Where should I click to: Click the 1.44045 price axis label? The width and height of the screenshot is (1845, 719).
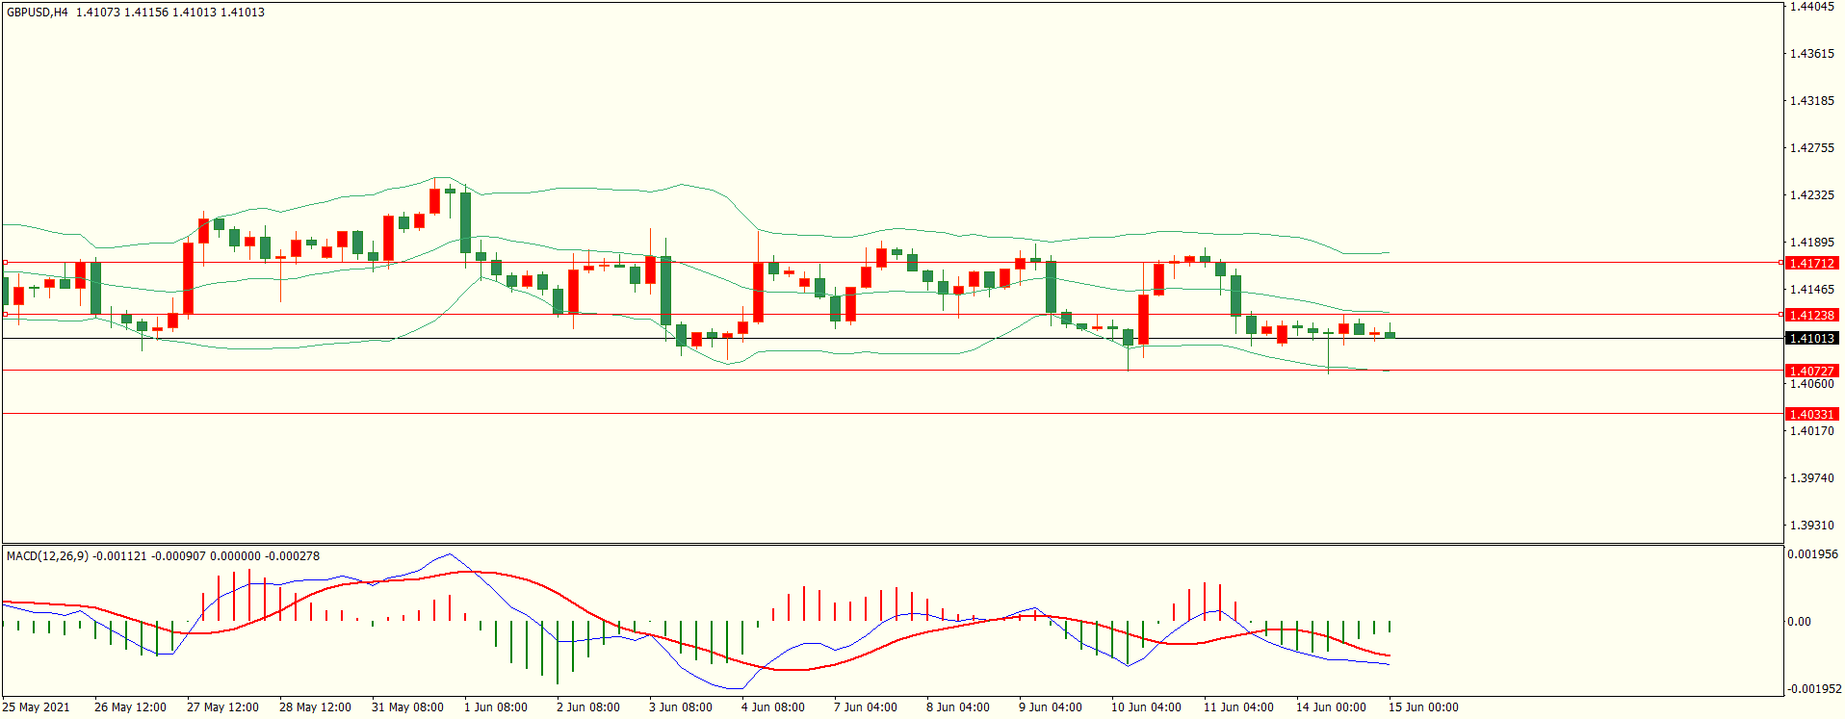pyautogui.click(x=1811, y=7)
